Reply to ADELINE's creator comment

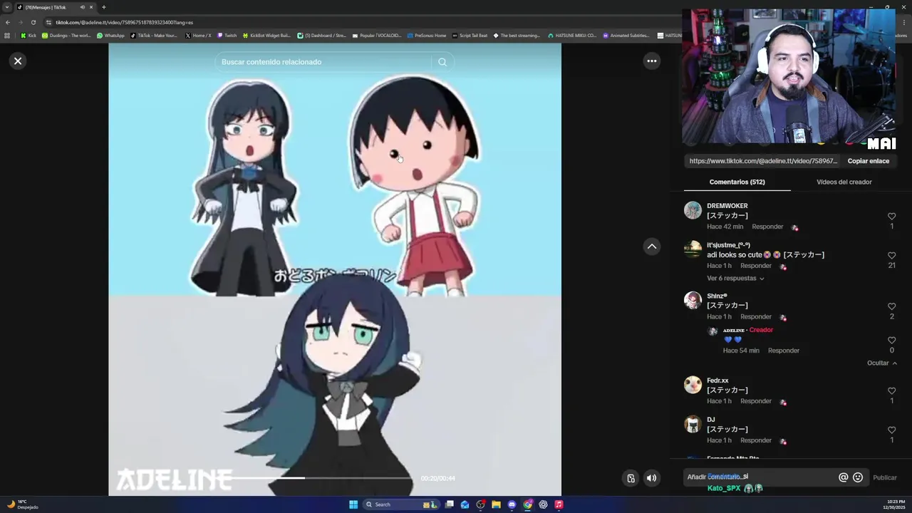click(783, 351)
